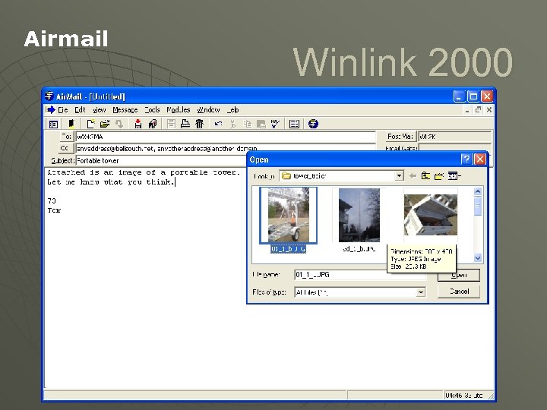Open the Tools menu
Image resolution: width=547 pixels, height=410 pixels.
tap(152, 110)
